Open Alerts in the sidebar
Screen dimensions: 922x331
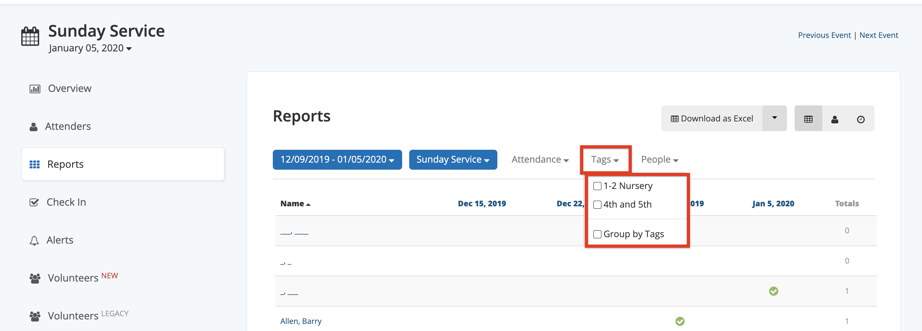pyautogui.click(x=60, y=240)
